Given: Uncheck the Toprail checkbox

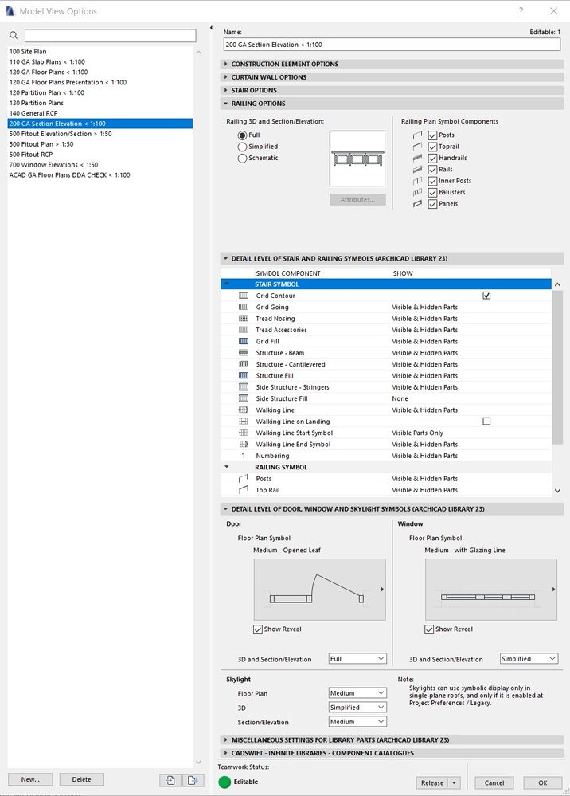Looking at the screenshot, I should click(x=432, y=147).
